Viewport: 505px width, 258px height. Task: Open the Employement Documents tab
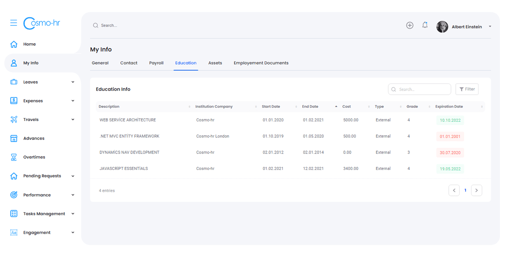(x=261, y=63)
